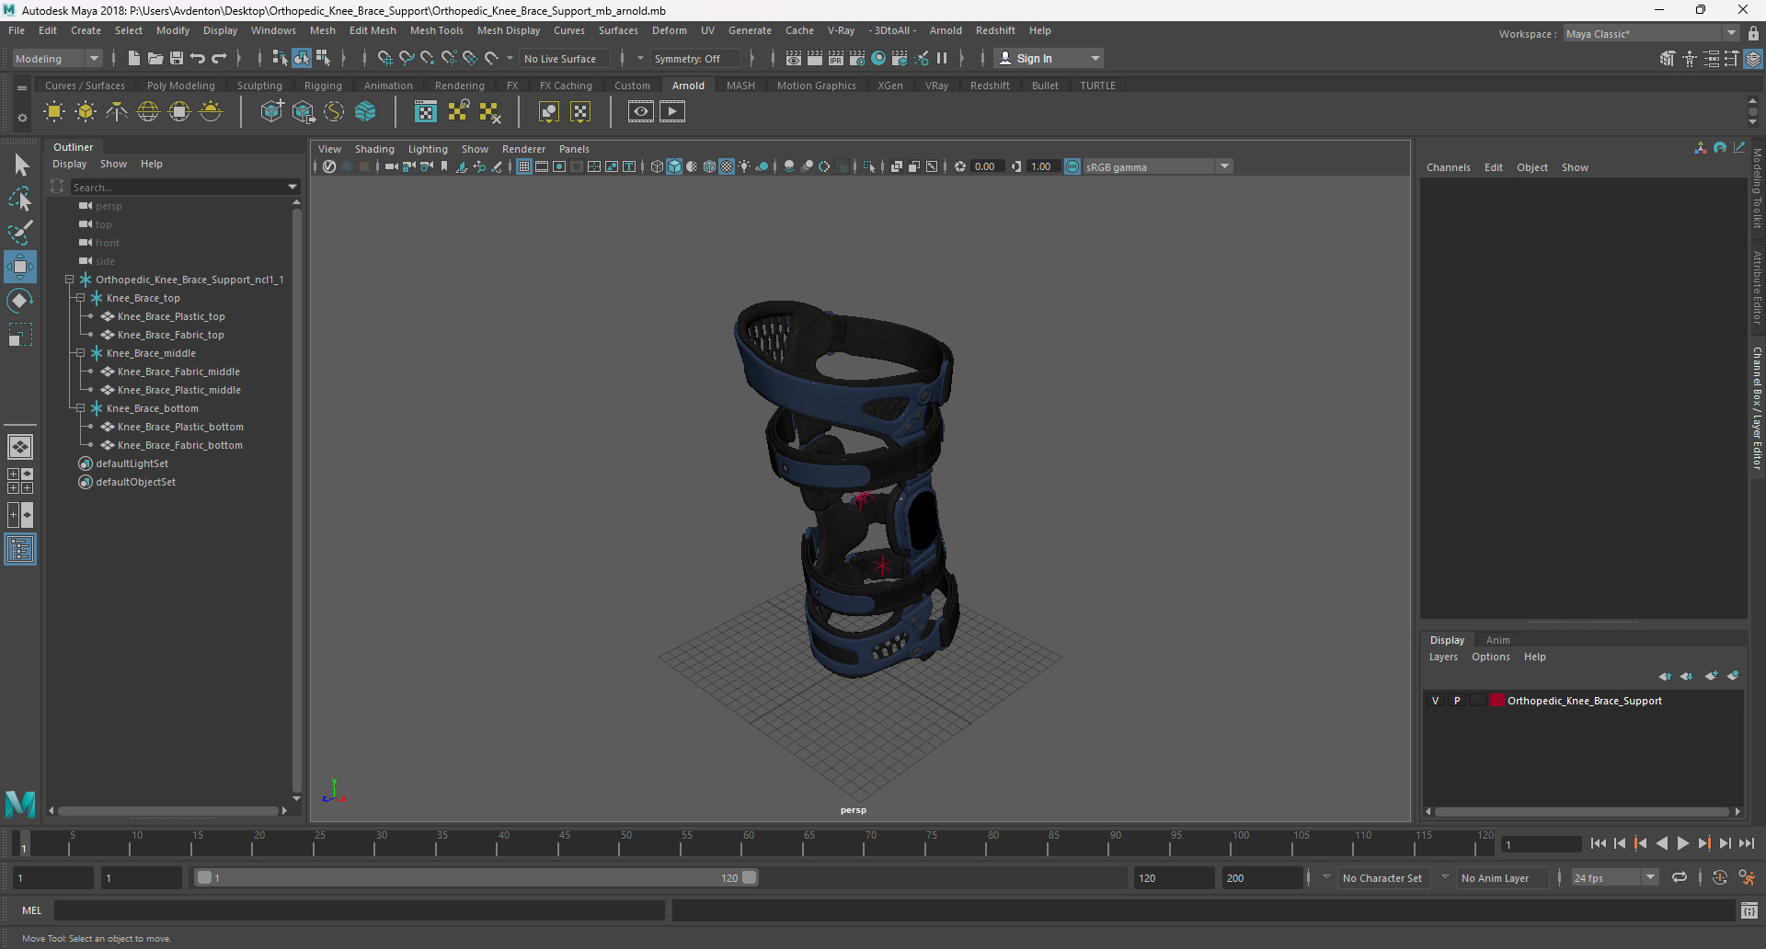This screenshot has height=949, width=1766.
Task: Click the Symmetry: Off field
Action: click(694, 58)
